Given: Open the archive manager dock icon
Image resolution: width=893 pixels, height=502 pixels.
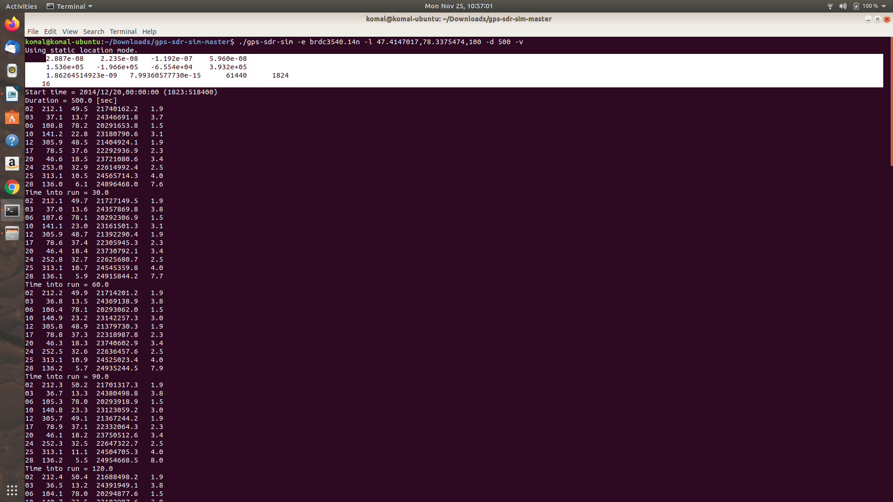Looking at the screenshot, I should click(x=12, y=233).
